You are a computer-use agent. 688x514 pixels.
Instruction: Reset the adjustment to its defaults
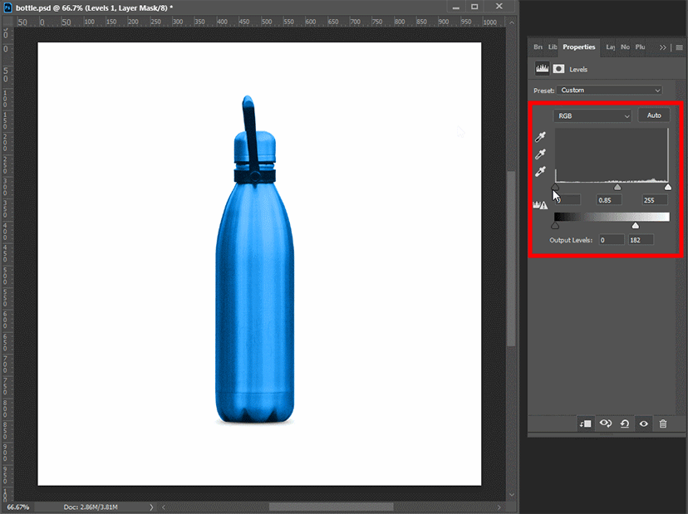click(x=625, y=423)
